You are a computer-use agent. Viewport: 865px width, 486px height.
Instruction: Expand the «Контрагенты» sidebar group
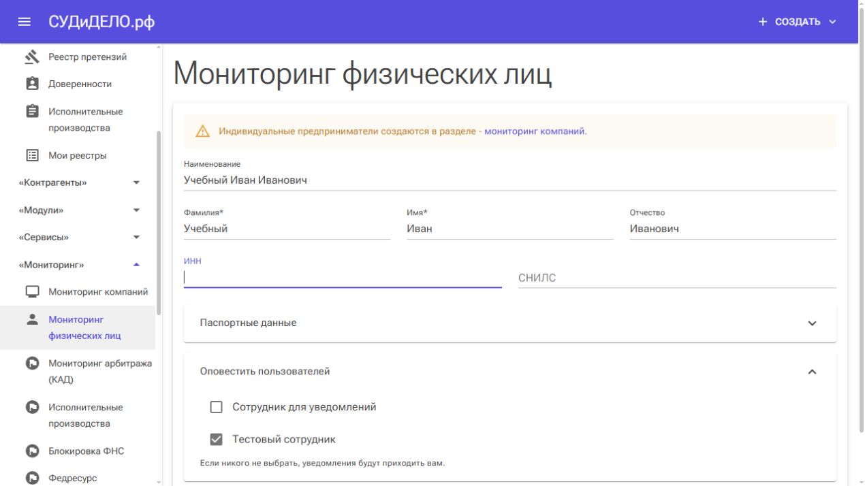136,183
